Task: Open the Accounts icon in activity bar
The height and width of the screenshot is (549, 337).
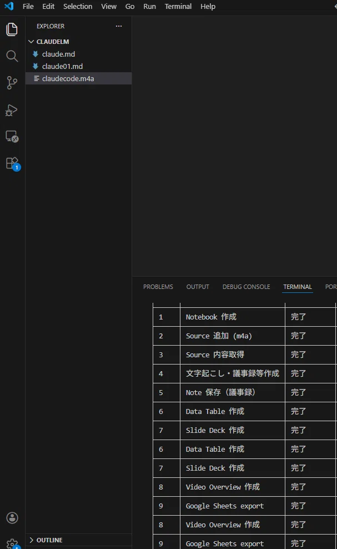Action: click(x=12, y=518)
